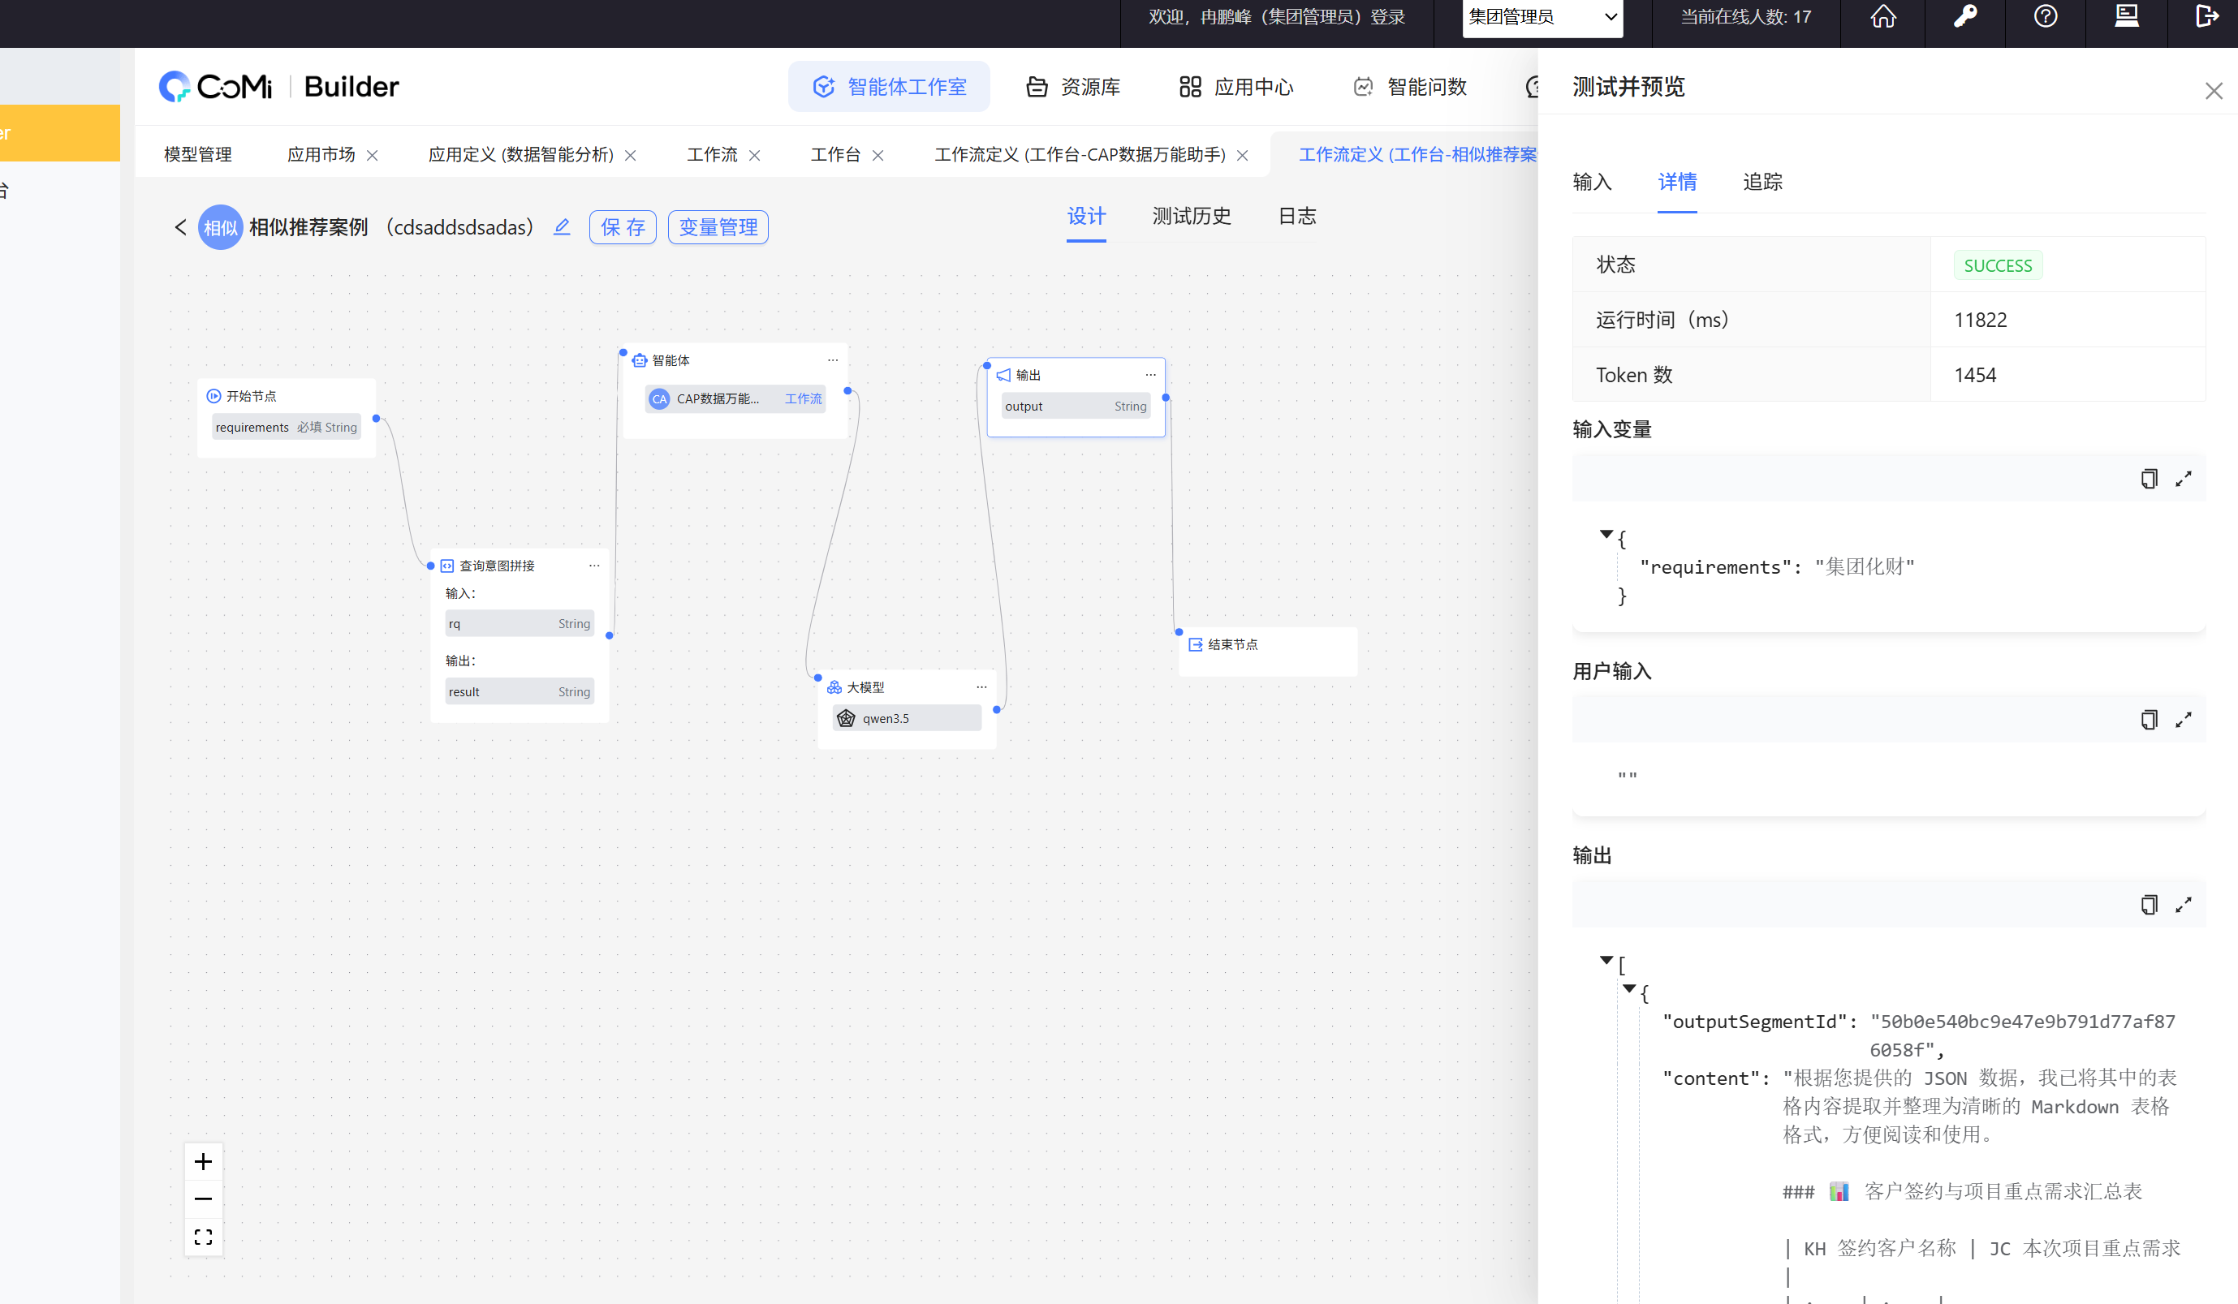Open the 智能体 node more options menu

pyautogui.click(x=832, y=359)
